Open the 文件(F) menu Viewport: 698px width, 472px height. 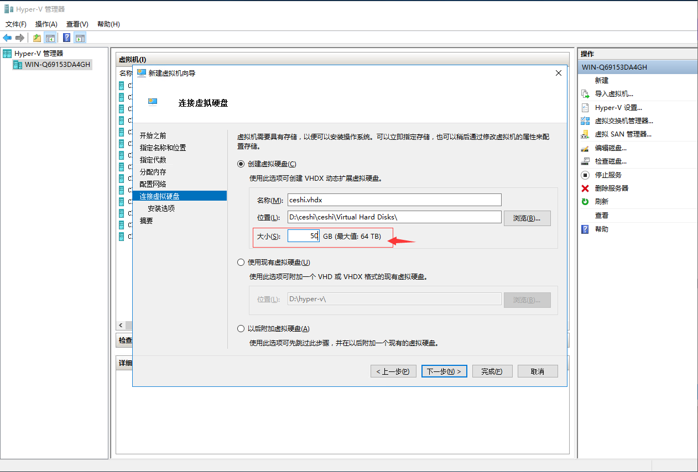click(16, 24)
